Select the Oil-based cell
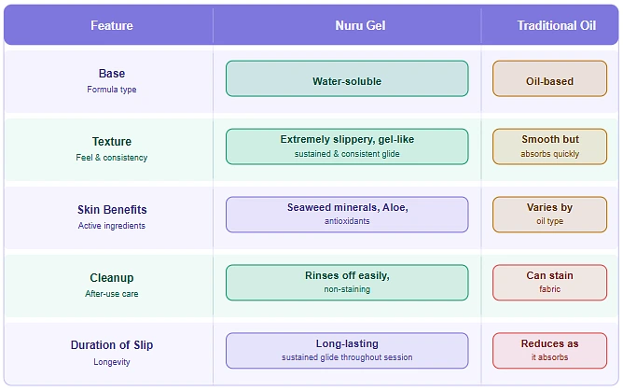The height and width of the screenshot is (391, 623). click(x=549, y=79)
